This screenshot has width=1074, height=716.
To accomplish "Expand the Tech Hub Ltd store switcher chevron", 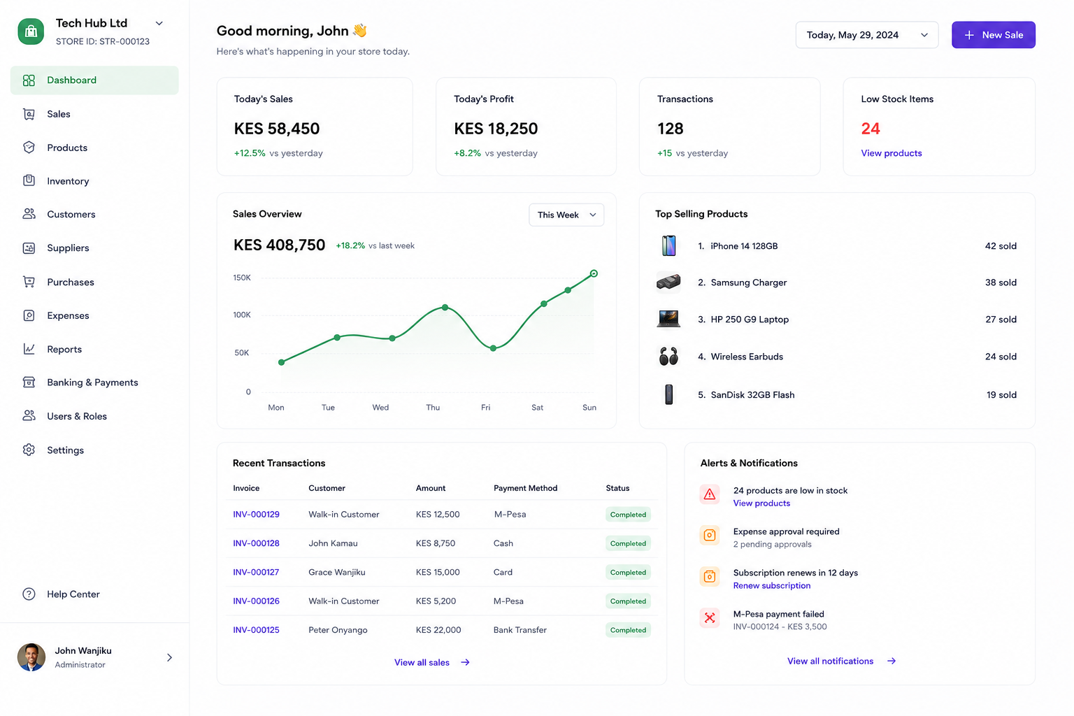I will 159,23.
